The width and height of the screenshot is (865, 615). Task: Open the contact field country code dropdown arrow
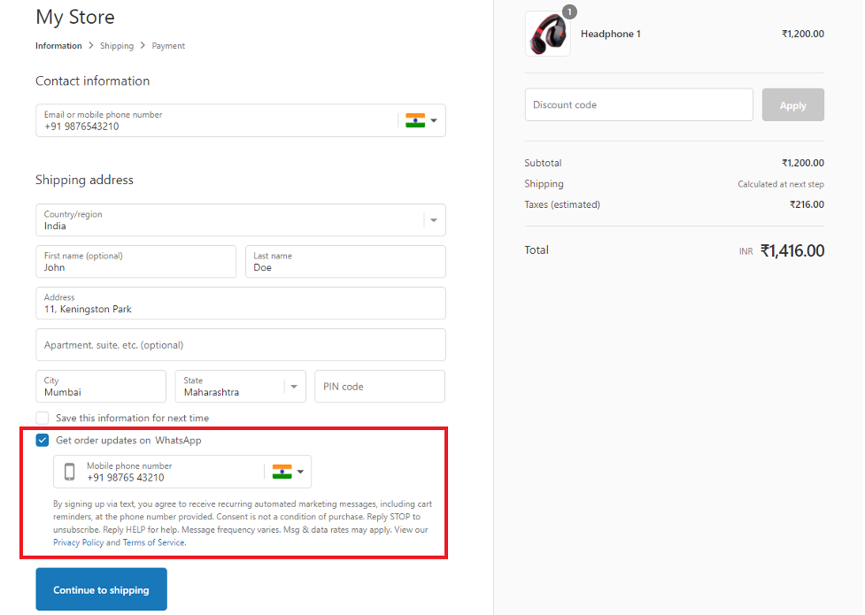tap(434, 120)
